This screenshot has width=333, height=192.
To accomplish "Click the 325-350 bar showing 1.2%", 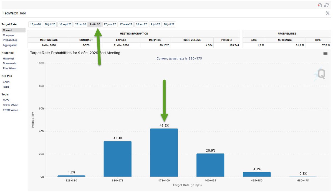I will click(x=71, y=176).
